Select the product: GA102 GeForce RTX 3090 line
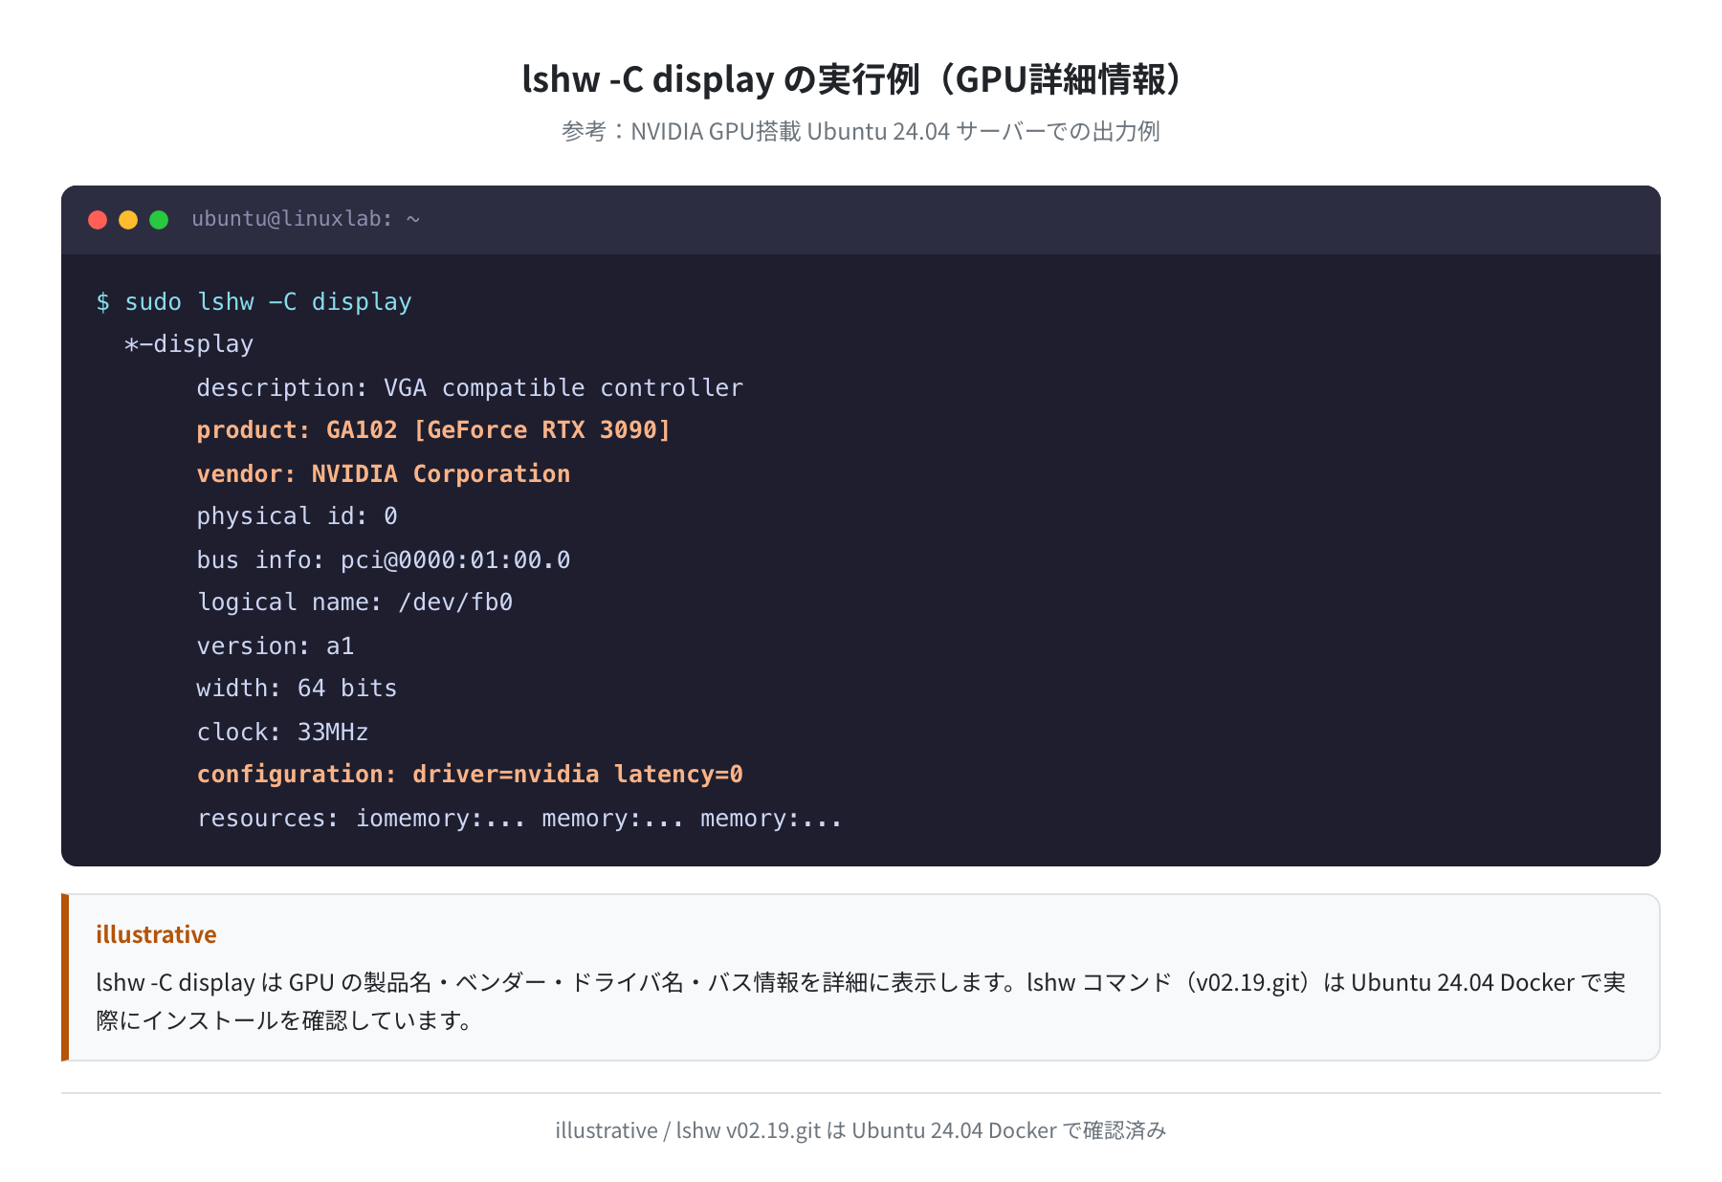 433,430
